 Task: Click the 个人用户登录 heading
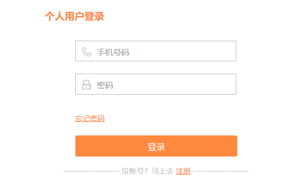pos(75,16)
